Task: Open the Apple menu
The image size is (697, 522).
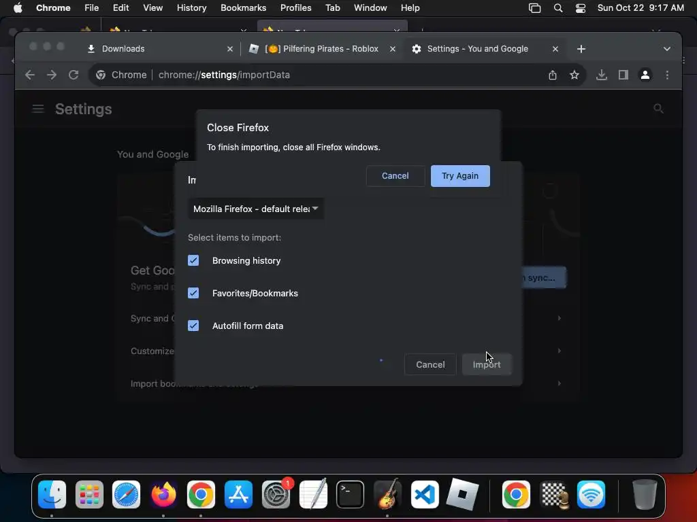Action: pos(18,8)
